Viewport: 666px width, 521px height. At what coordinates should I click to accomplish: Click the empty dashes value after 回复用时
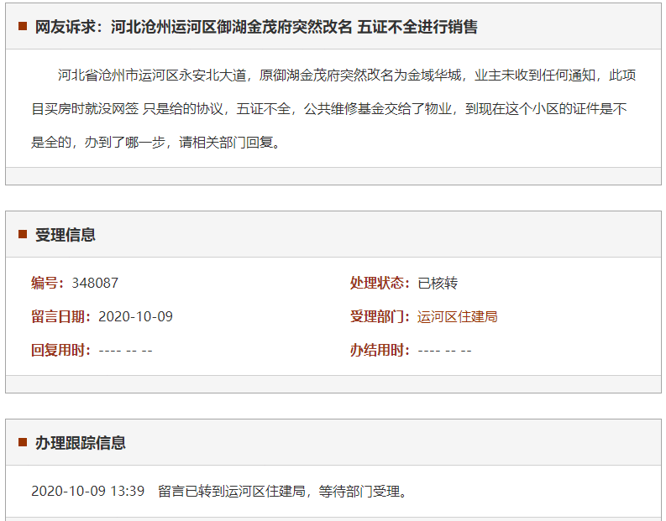pyautogui.click(x=125, y=351)
